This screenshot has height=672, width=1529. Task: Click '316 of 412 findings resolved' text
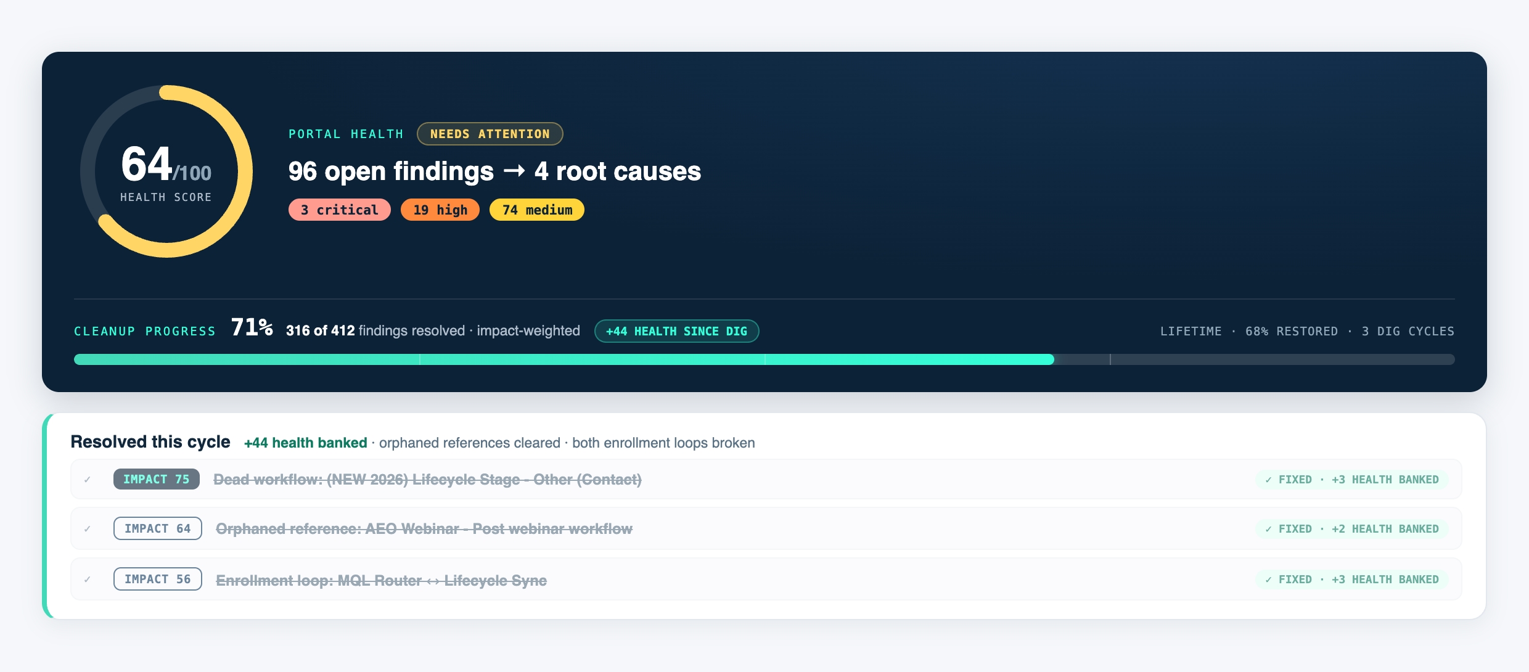(x=375, y=330)
